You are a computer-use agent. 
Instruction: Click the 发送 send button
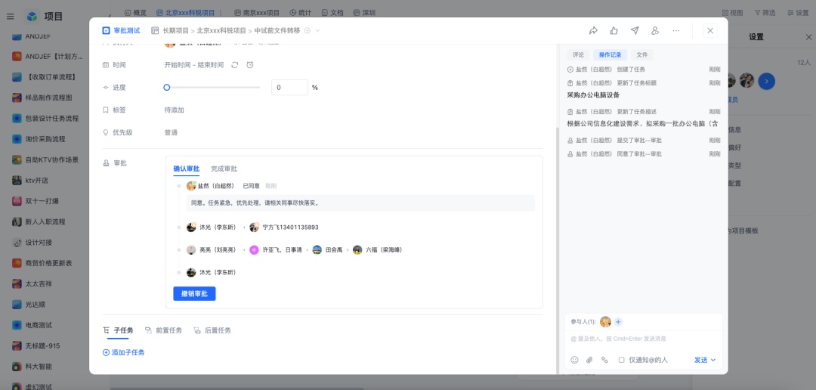pyautogui.click(x=701, y=360)
